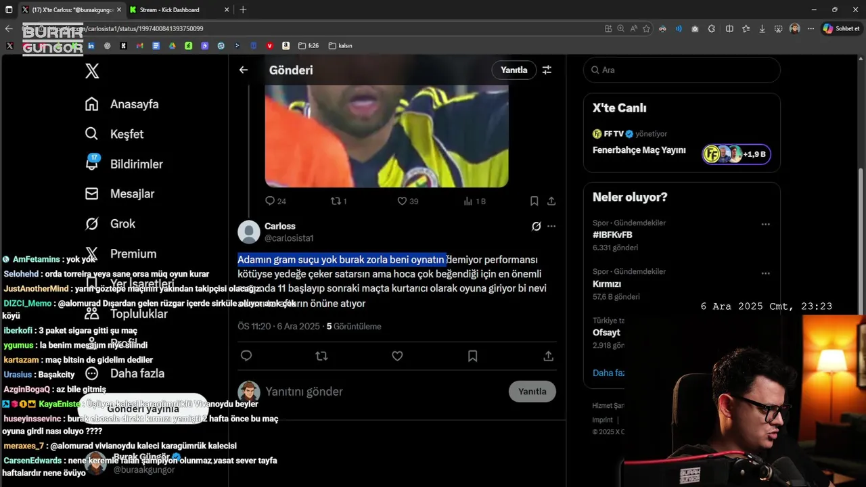This screenshot has width=866, height=487.
Task: Open Copilot Sohbet et button
Action: (x=842, y=28)
